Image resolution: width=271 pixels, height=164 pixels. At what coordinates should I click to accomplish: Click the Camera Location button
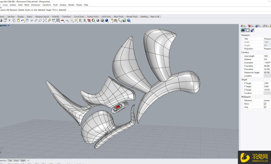(x=267, y=76)
